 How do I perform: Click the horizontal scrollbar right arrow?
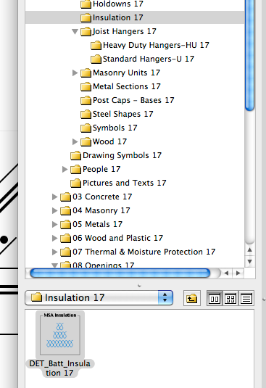pyautogui.click(x=238, y=273)
